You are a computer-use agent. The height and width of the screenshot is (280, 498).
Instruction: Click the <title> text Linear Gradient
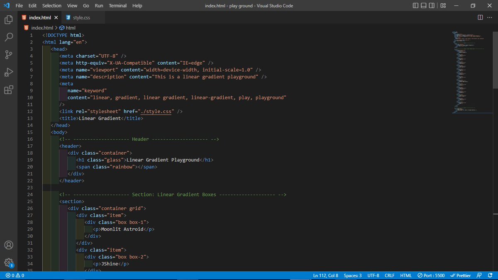(100, 118)
